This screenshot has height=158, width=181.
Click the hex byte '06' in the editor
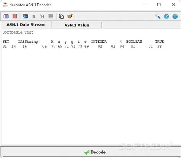[x=45, y=46]
